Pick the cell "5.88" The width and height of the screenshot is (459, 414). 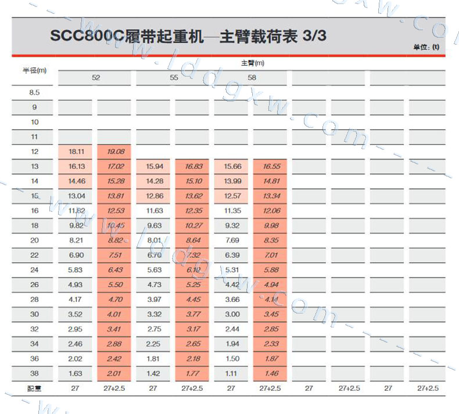[x=271, y=270]
